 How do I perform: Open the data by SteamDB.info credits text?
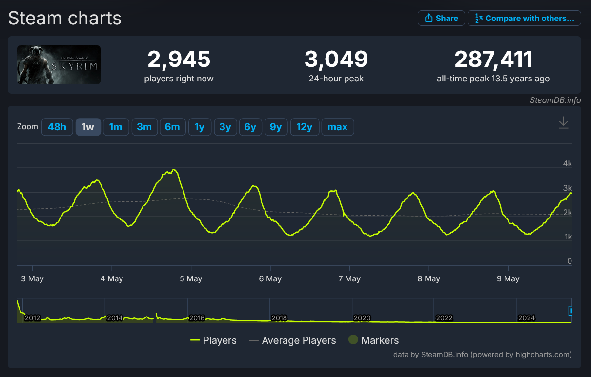click(x=482, y=355)
